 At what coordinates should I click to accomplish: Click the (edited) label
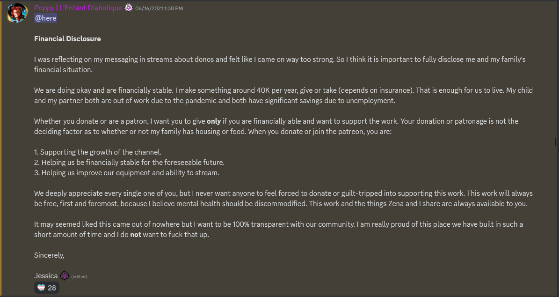[79, 276]
